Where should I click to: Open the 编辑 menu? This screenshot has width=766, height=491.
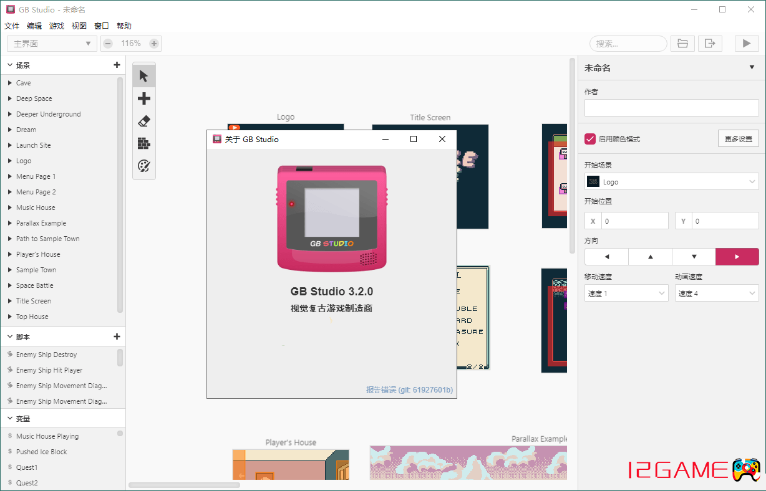pyautogui.click(x=34, y=26)
